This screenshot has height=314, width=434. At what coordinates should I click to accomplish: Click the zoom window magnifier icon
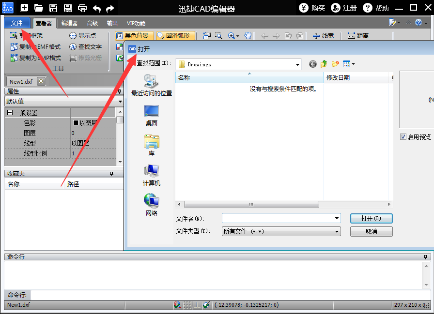pos(218,36)
